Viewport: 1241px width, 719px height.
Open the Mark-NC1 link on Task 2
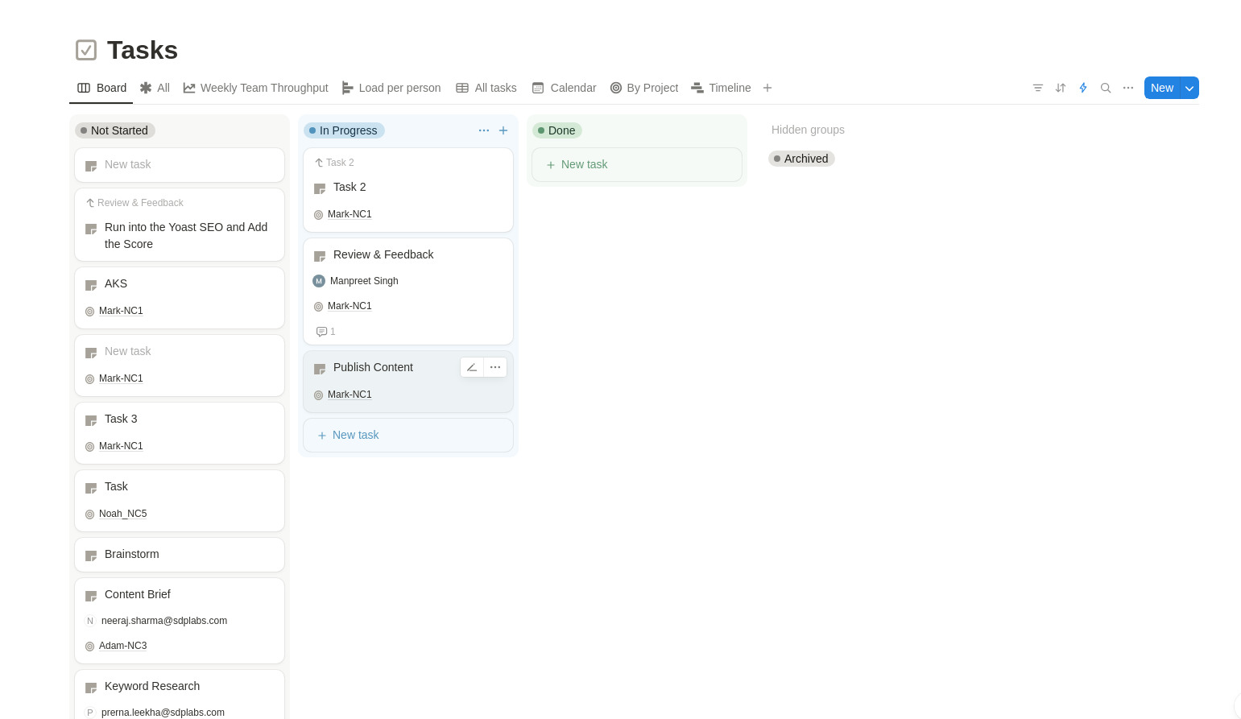click(x=350, y=214)
